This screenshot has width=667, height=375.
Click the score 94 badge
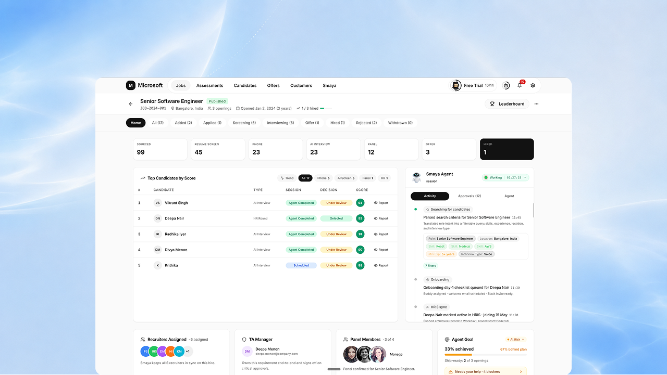(x=360, y=203)
